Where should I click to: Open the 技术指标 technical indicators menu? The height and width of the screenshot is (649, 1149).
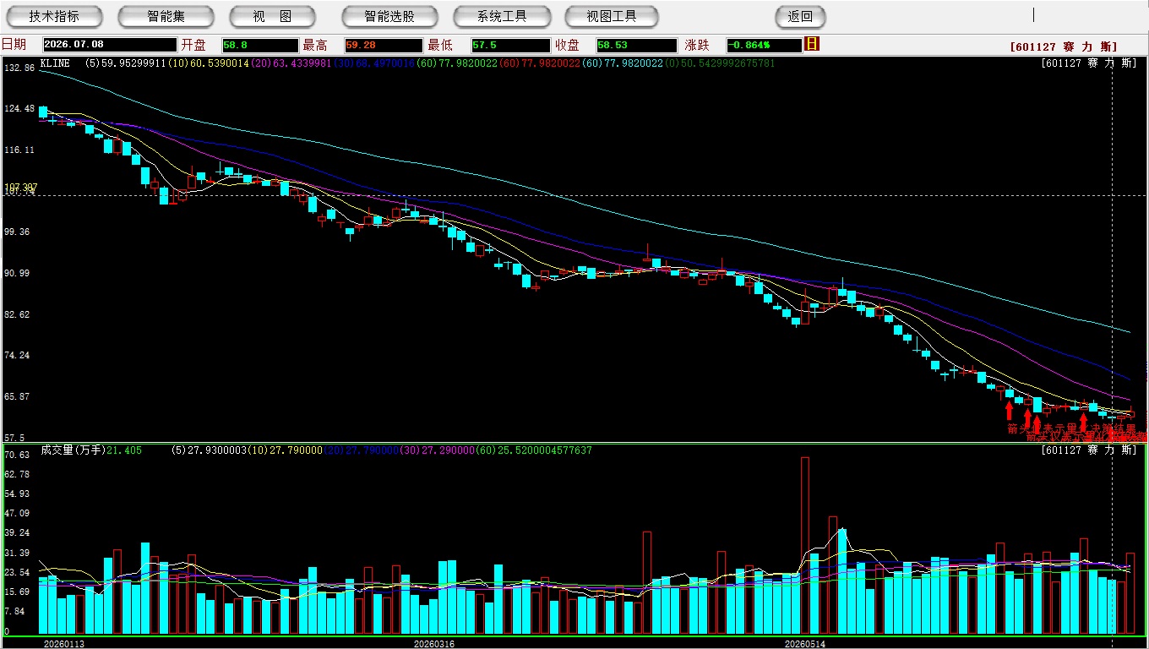pyautogui.click(x=54, y=16)
